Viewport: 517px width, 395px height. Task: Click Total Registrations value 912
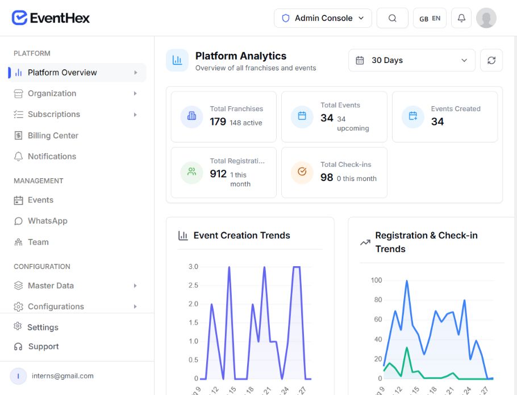[x=218, y=174]
